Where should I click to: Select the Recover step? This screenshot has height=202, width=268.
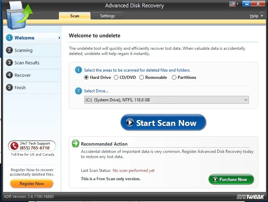tap(32, 75)
